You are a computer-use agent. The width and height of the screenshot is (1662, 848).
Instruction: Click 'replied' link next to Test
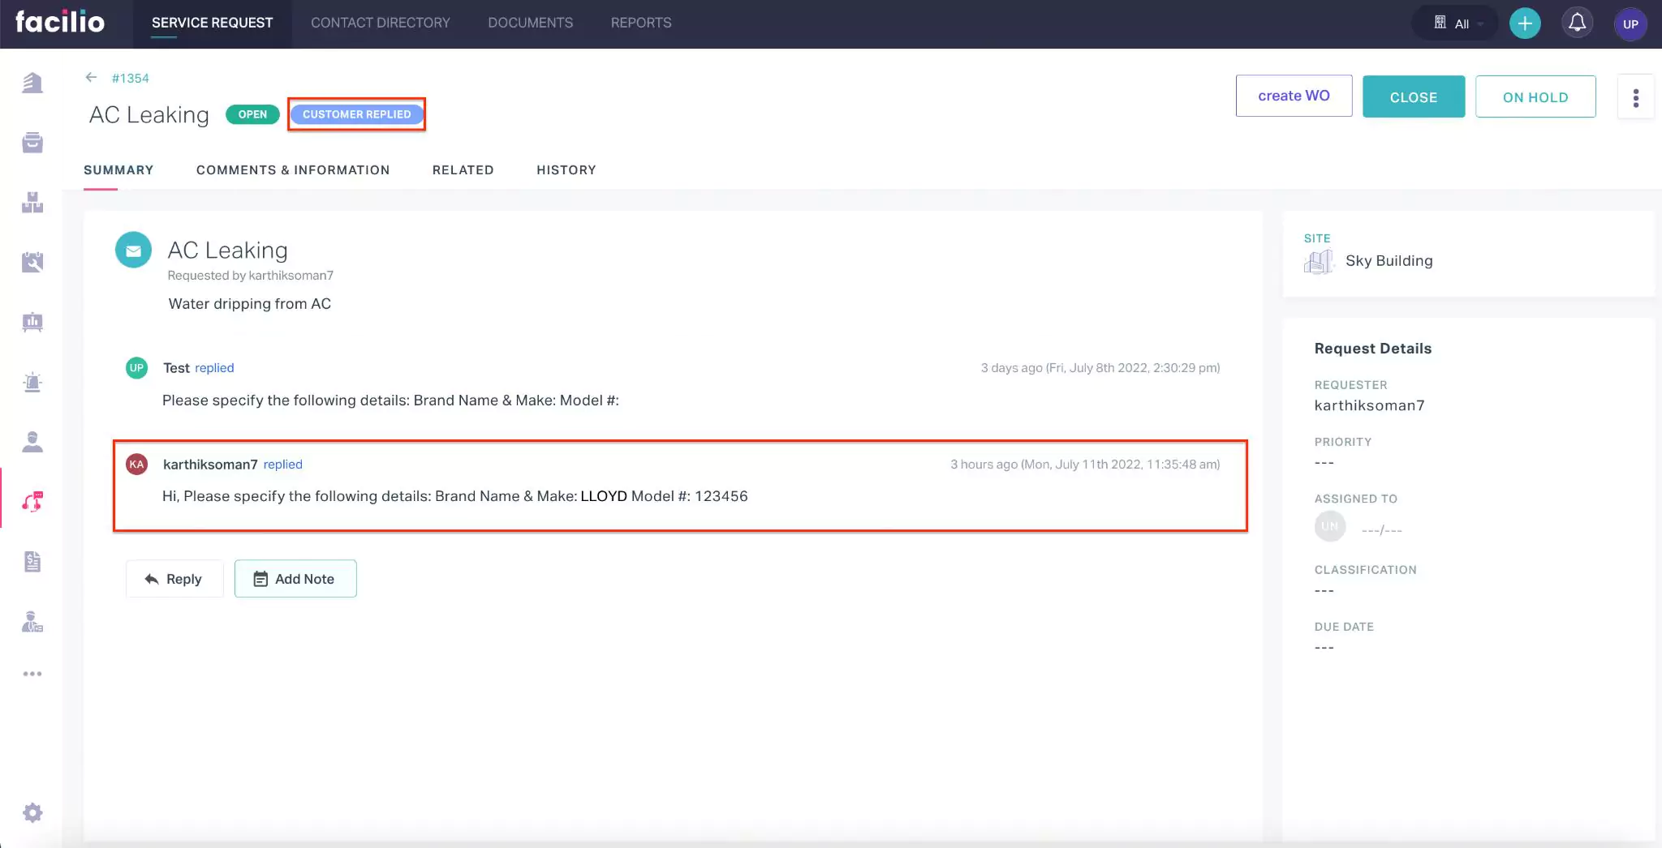(x=214, y=367)
